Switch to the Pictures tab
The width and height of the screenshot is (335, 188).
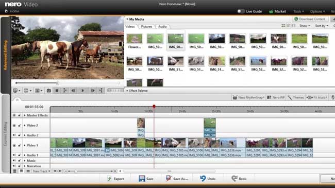146,26
